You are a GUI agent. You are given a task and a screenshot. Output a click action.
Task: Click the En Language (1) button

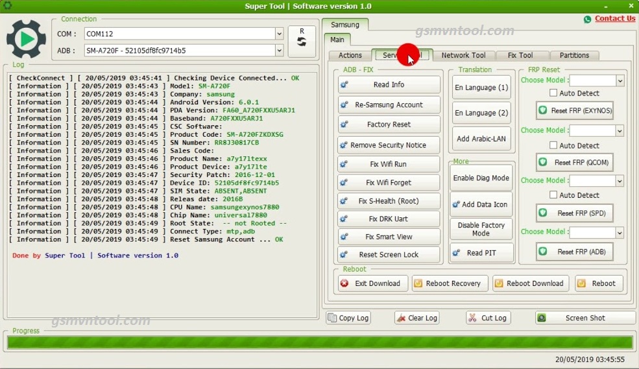(481, 88)
